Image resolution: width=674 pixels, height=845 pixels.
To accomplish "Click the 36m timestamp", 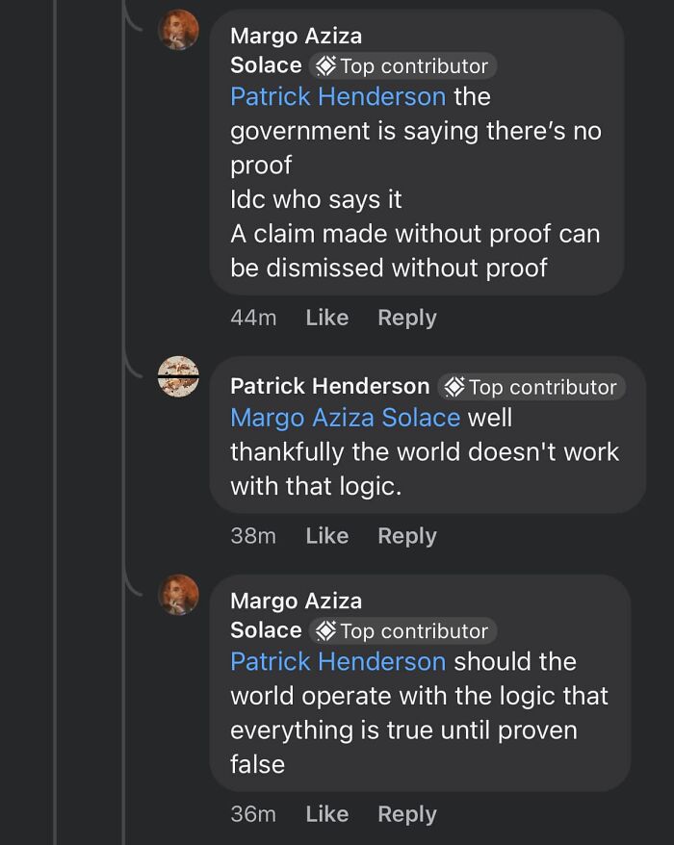I will [x=253, y=813].
